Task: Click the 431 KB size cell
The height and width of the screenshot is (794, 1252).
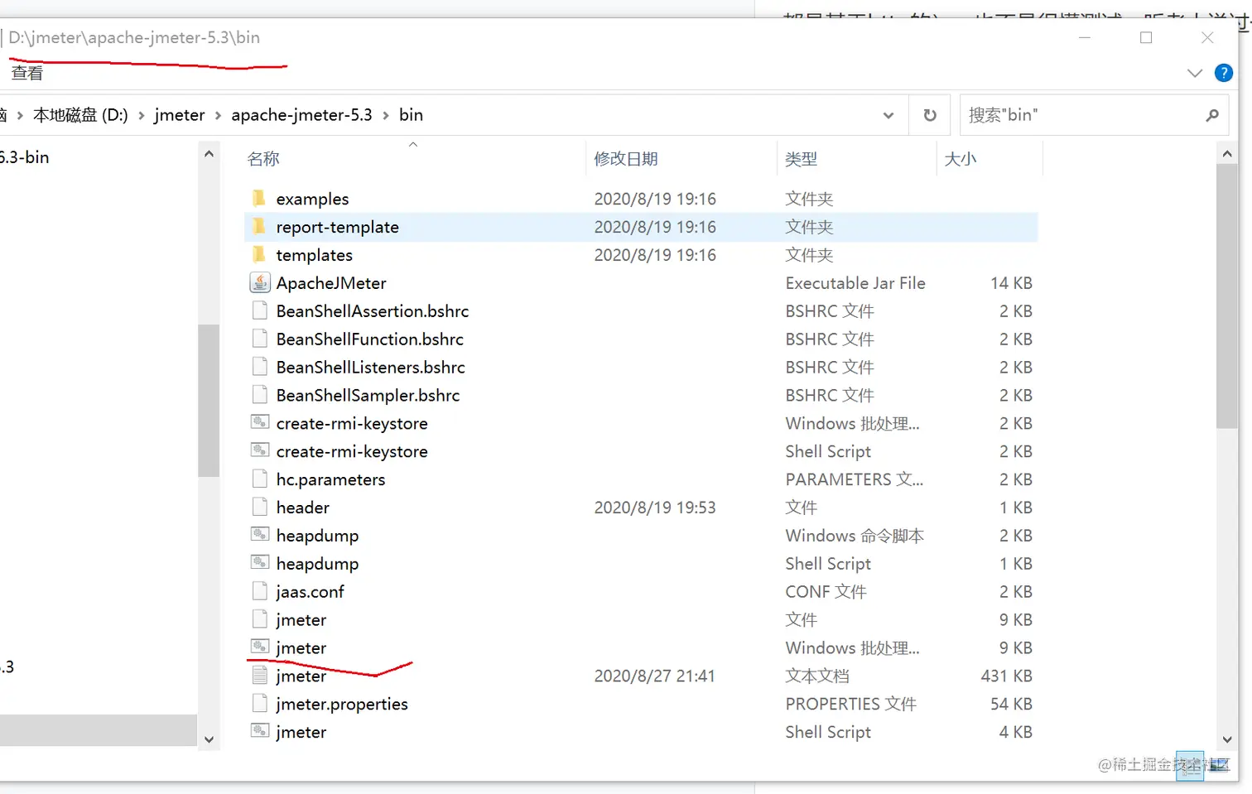Action: [1006, 676]
